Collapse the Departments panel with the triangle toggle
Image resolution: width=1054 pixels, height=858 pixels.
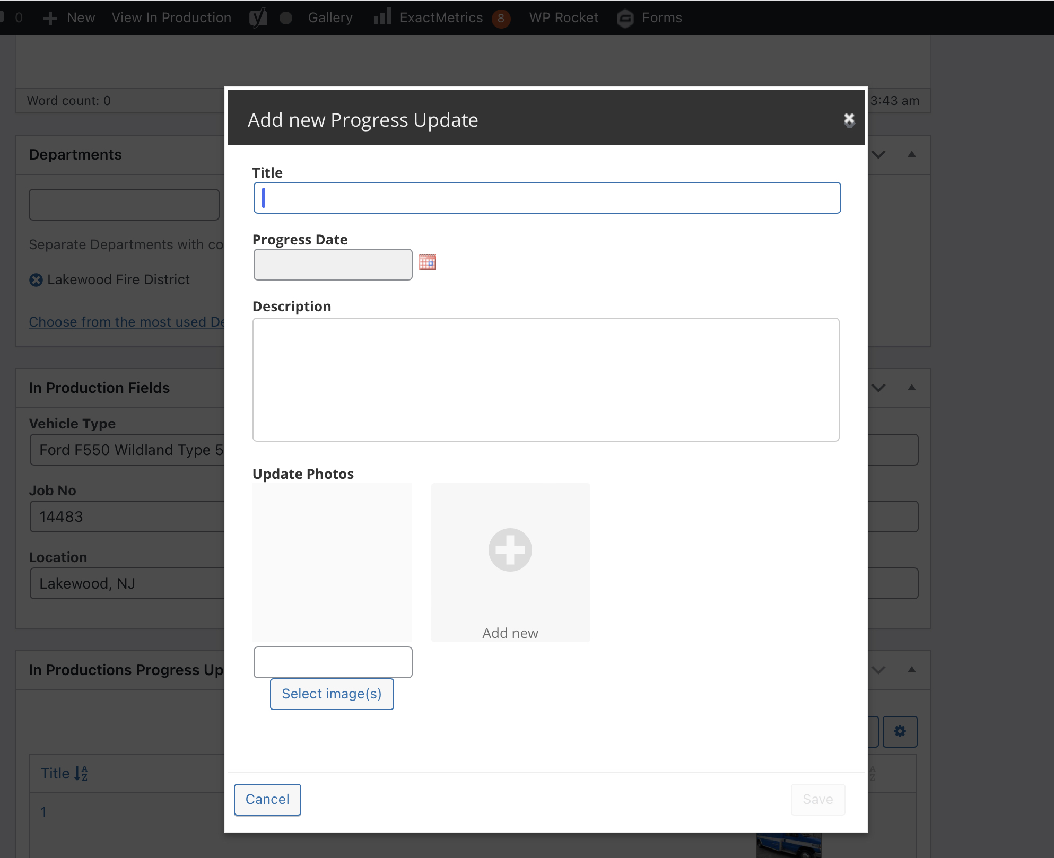click(912, 154)
